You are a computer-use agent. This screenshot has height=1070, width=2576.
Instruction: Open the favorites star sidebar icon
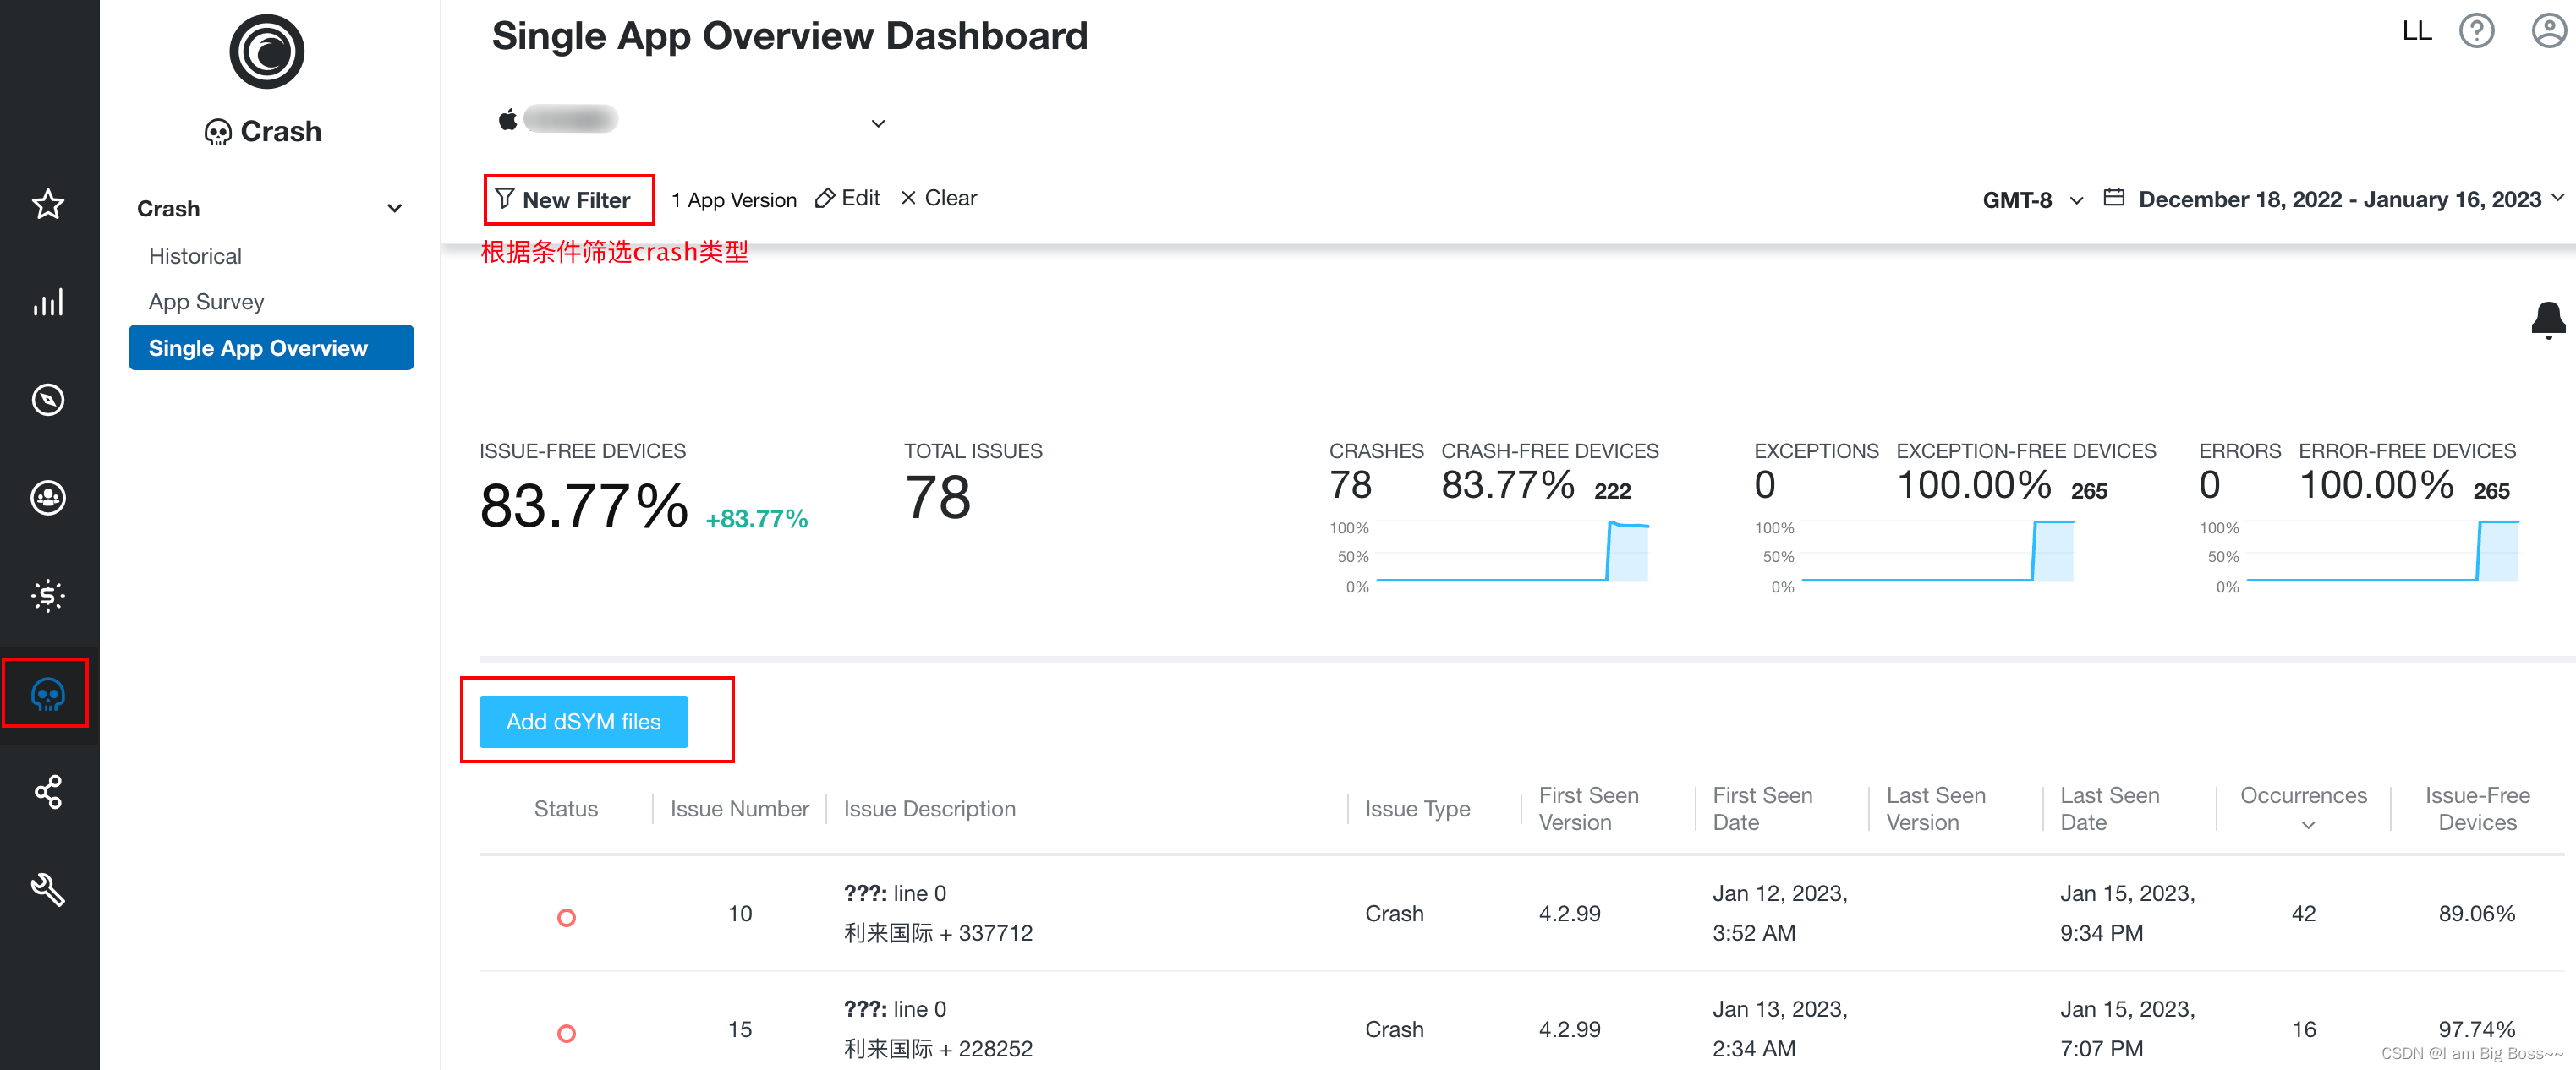[48, 204]
